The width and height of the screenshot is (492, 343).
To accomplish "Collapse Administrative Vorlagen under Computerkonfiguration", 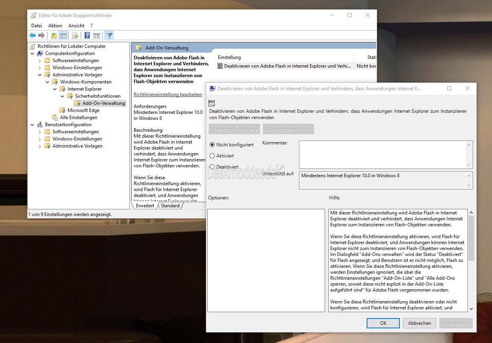I will (40, 75).
